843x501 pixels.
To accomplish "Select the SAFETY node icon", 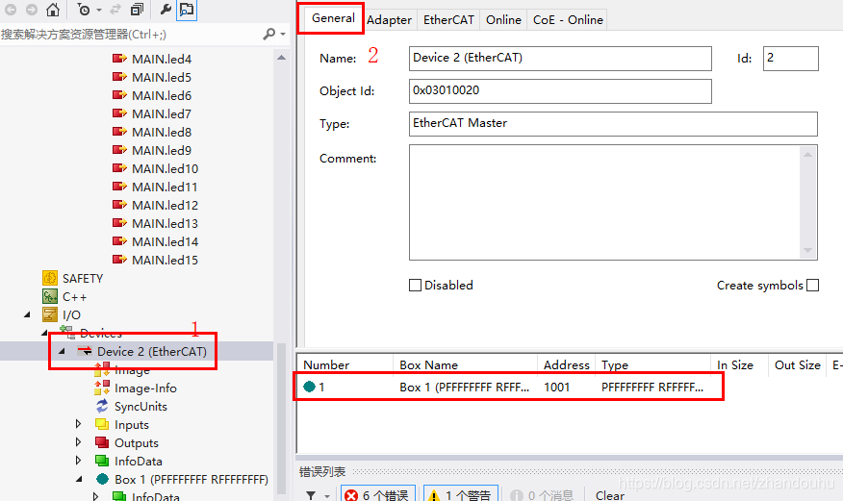I will [x=50, y=278].
